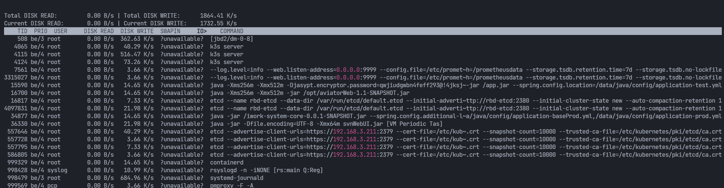Select TID 586805 in the process list
Screen dimensions: 724x188
(x=17, y=155)
